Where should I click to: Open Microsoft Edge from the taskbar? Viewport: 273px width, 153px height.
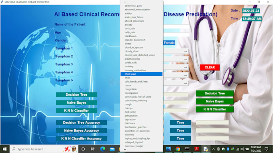(x=103, y=149)
